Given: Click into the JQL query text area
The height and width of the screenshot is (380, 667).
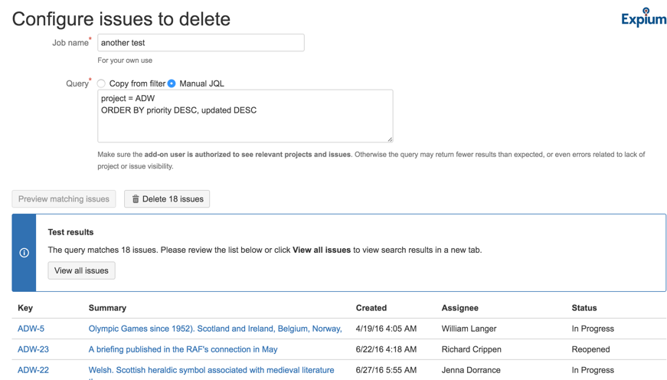Looking at the screenshot, I should pyautogui.click(x=245, y=116).
